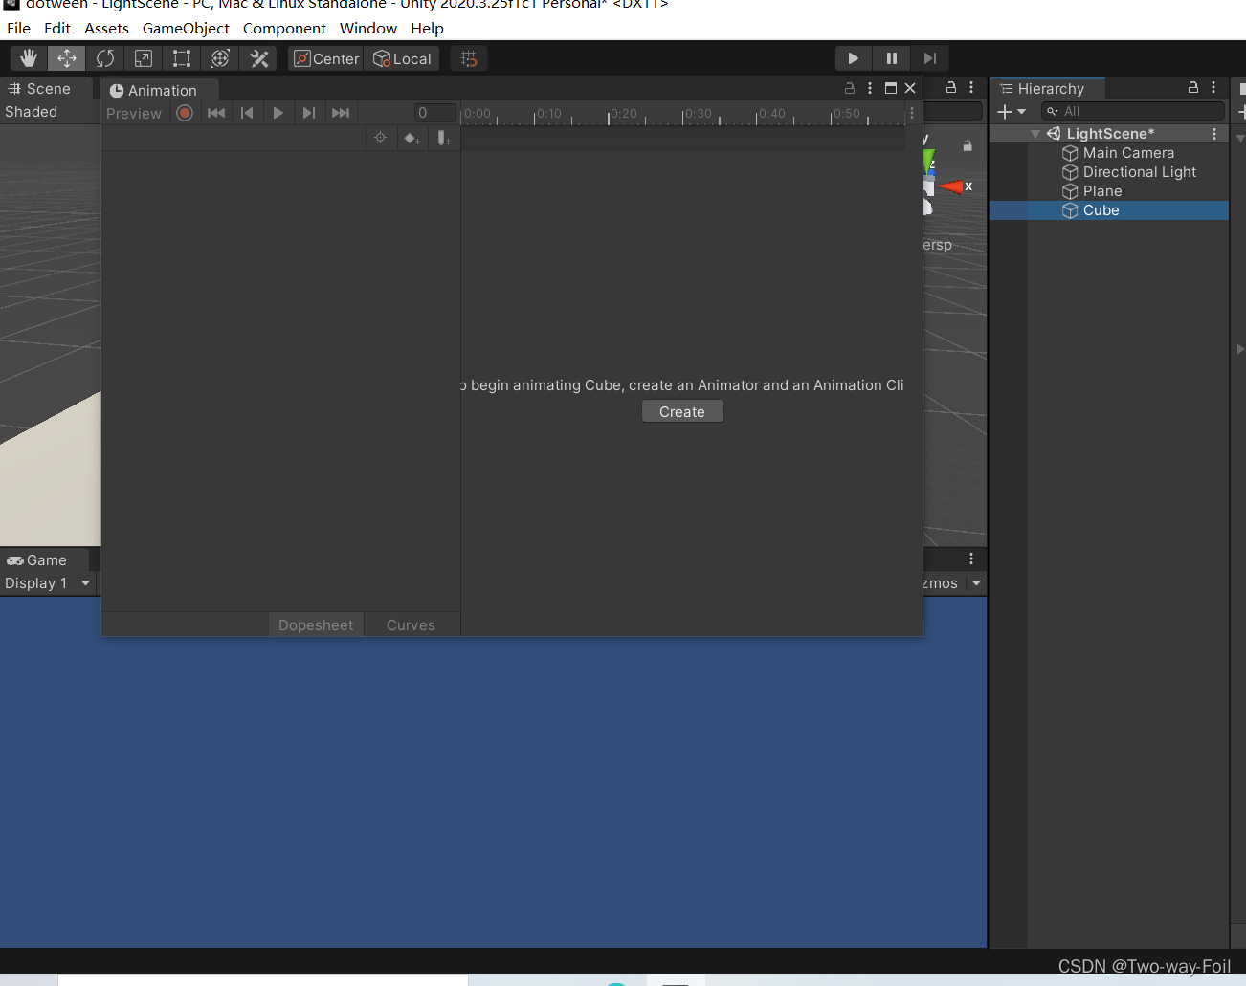This screenshot has height=986, width=1246.
Task: Start Play mode in Unity
Action: coord(854,58)
